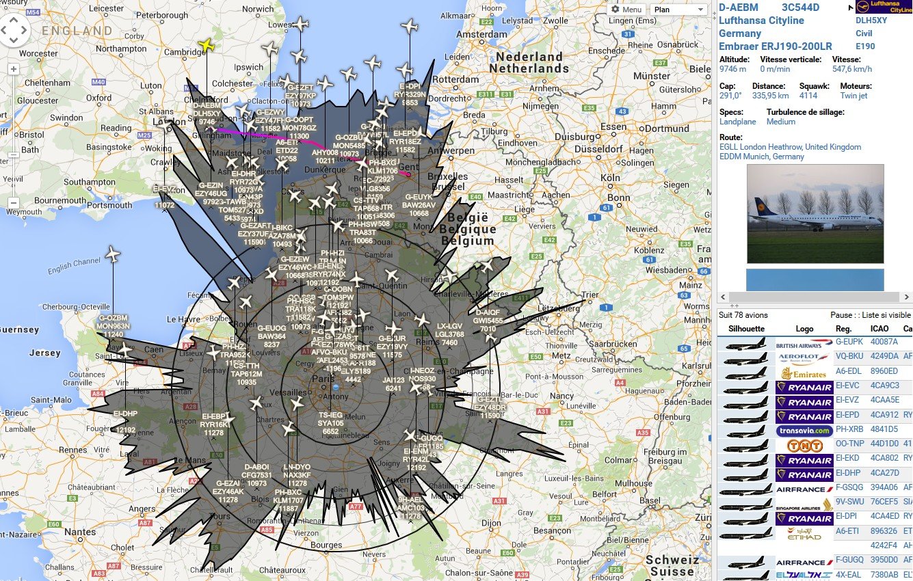The width and height of the screenshot is (913, 581).
Task: Click the Lufthansa CityLine logo in details
Action: click(x=883, y=8)
